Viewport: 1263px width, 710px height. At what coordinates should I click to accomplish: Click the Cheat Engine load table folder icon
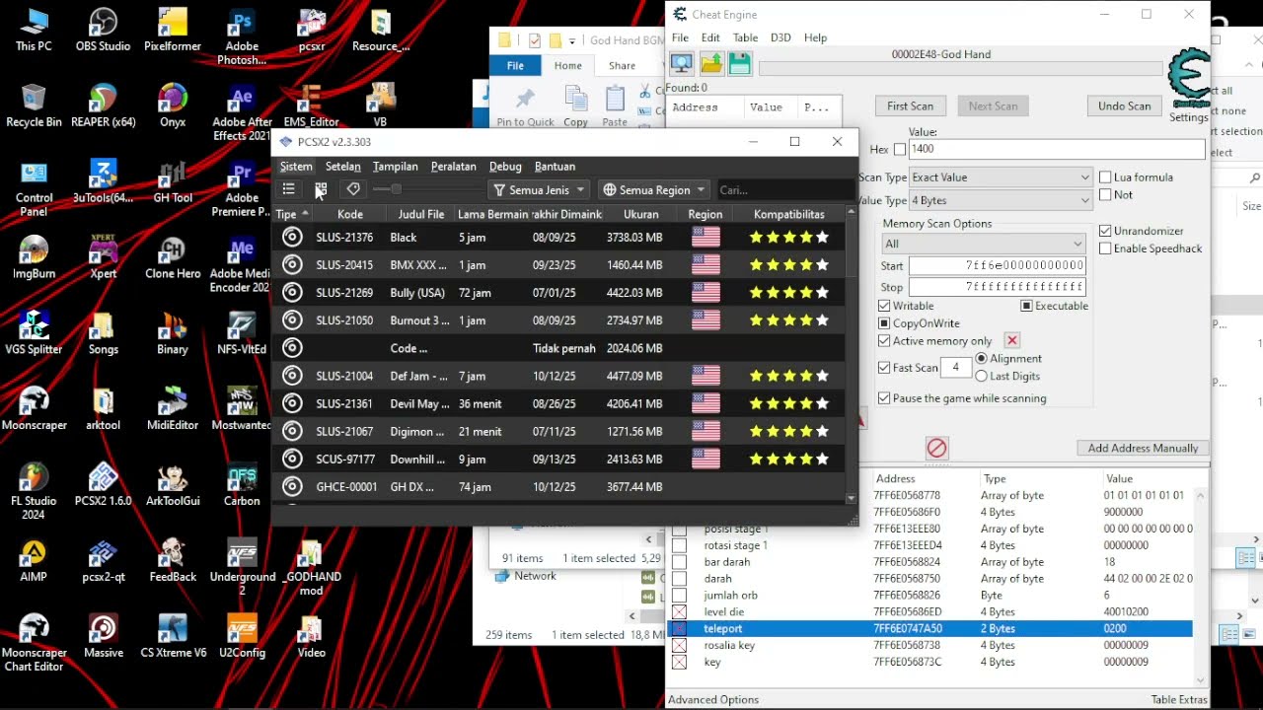pyautogui.click(x=711, y=64)
